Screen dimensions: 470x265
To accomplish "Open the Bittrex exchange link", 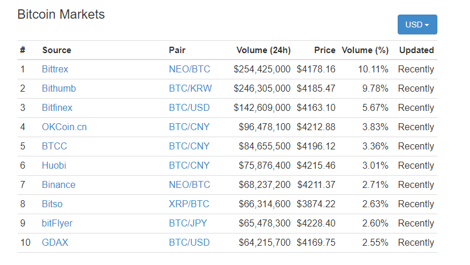I will click(55, 69).
